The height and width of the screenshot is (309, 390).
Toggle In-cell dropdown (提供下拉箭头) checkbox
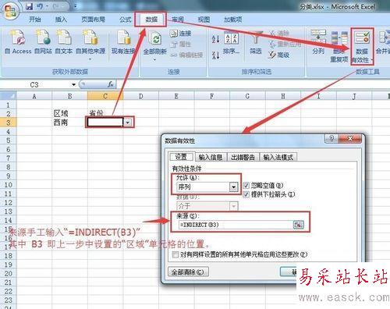246,194
